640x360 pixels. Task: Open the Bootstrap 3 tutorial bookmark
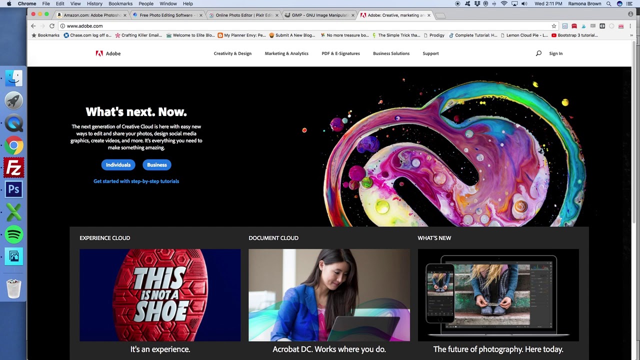(x=574, y=35)
